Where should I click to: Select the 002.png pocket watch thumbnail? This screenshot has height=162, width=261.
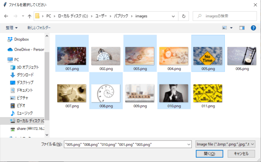pos(106,54)
